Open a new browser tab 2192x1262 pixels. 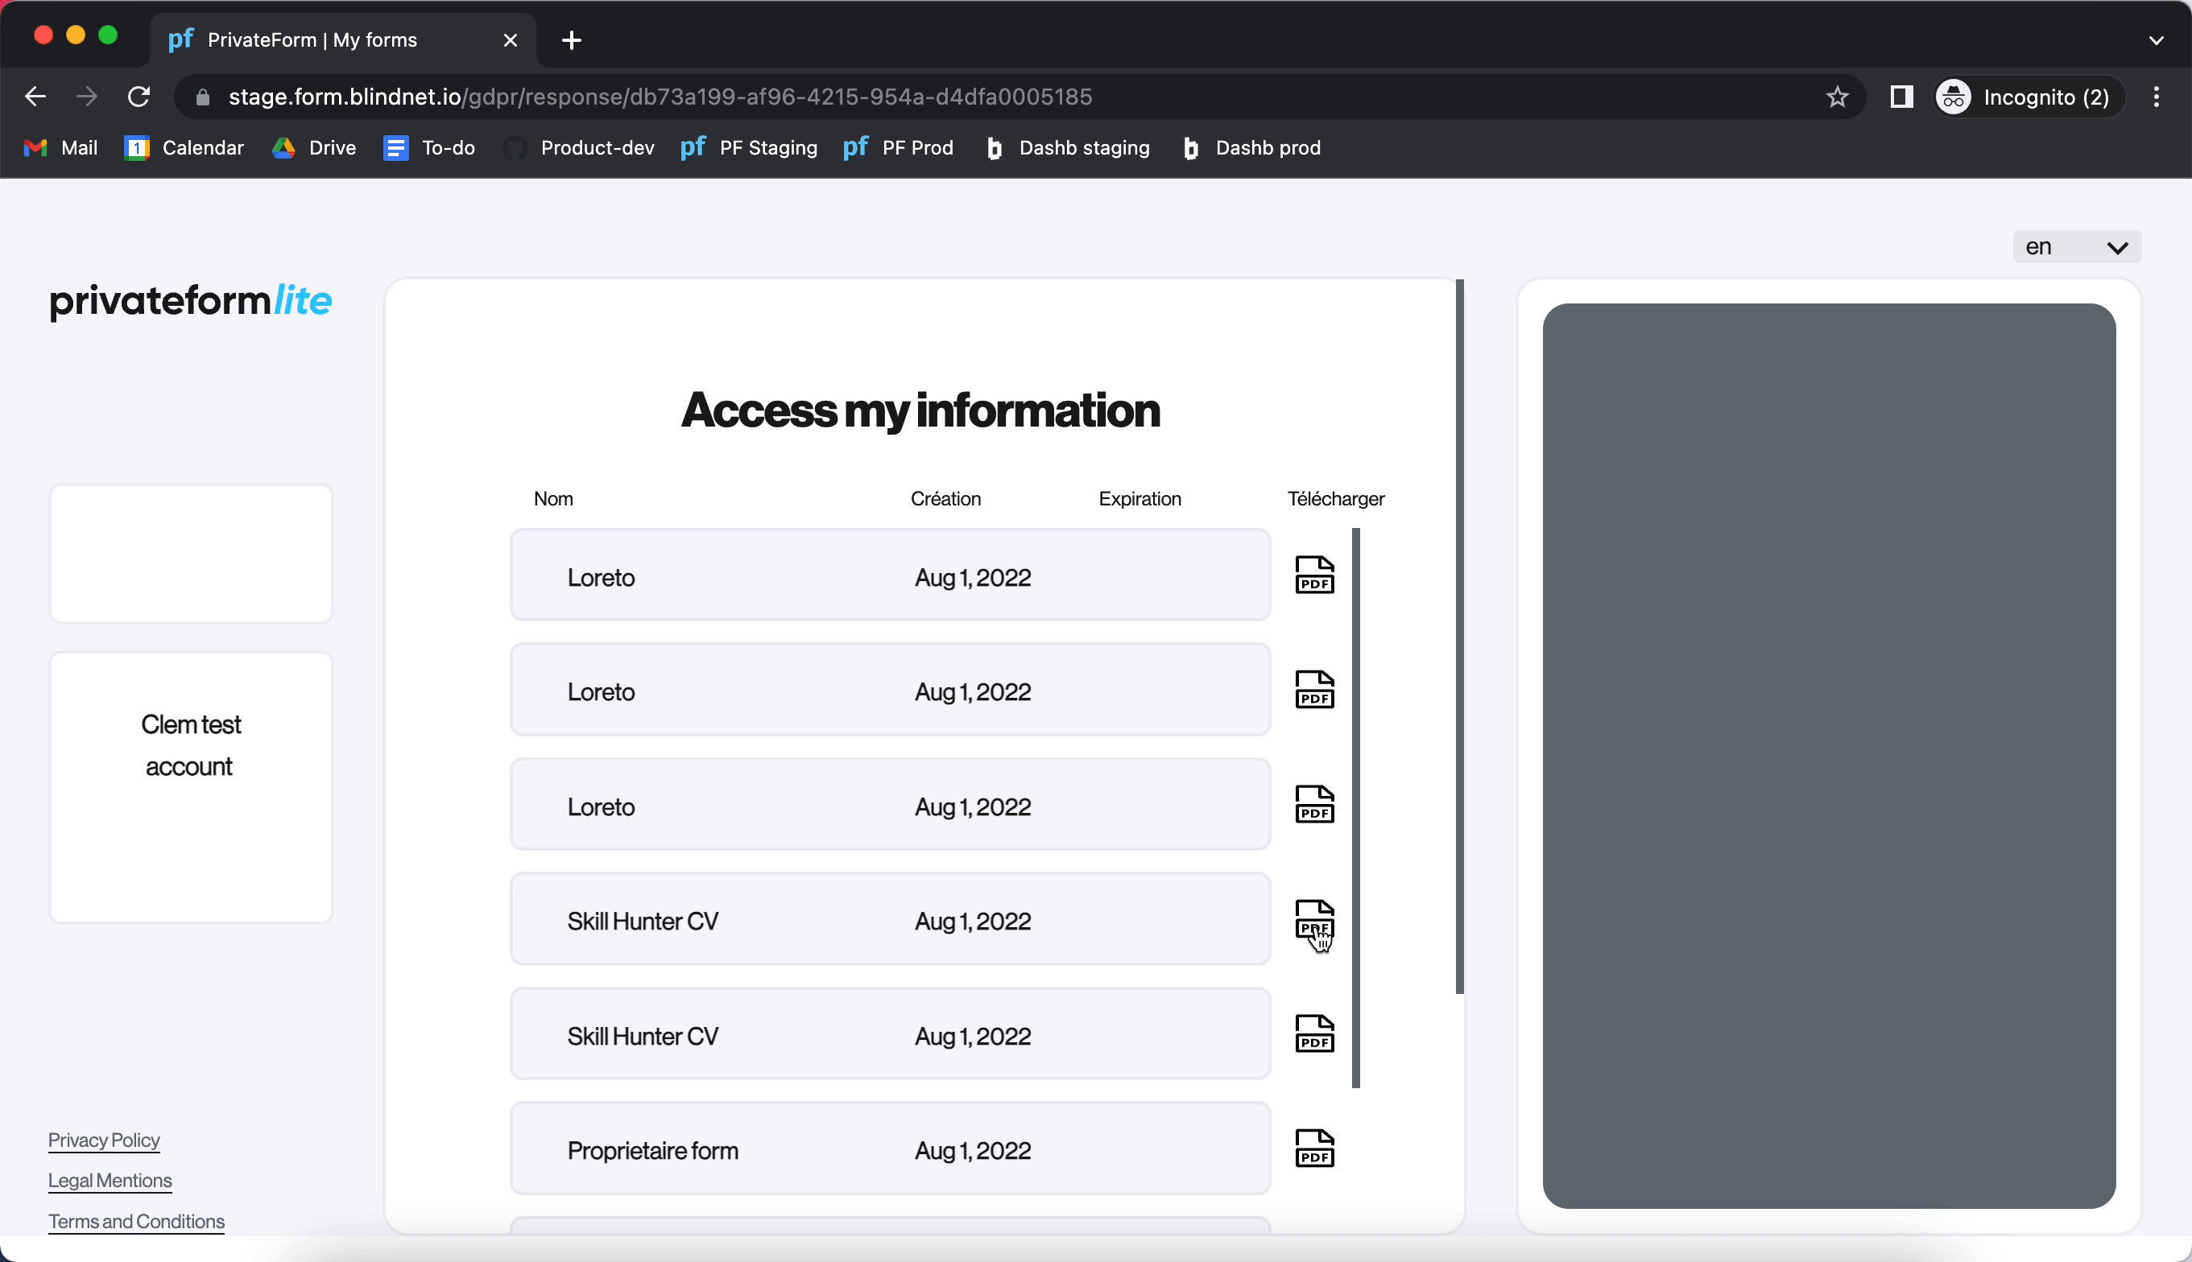pos(572,40)
